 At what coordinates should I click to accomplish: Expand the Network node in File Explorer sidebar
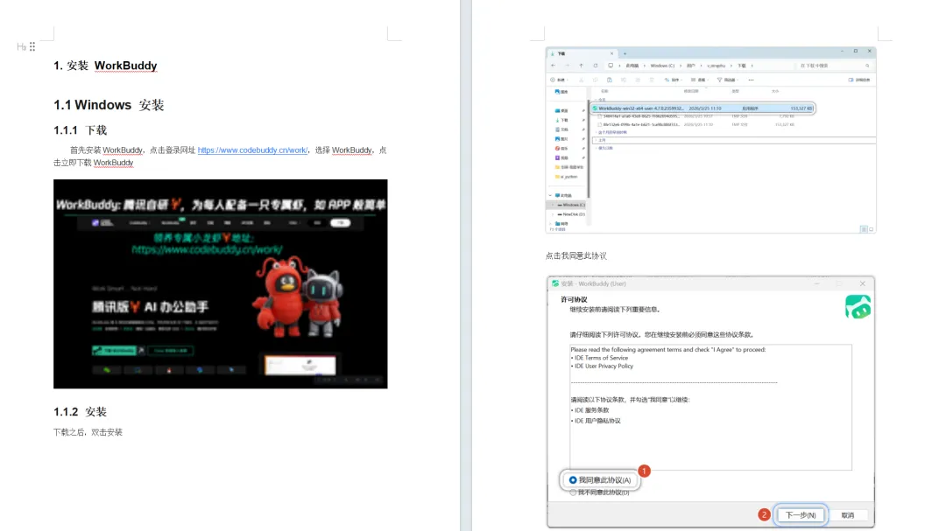pyautogui.click(x=550, y=224)
